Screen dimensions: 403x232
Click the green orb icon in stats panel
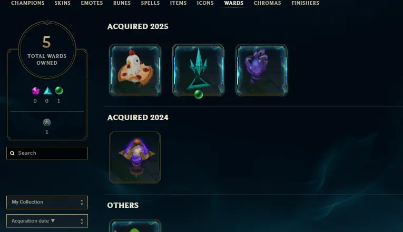point(59,90)
